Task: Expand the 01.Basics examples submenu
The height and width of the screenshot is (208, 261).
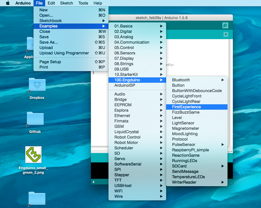Action: click(x=137, y=26)
